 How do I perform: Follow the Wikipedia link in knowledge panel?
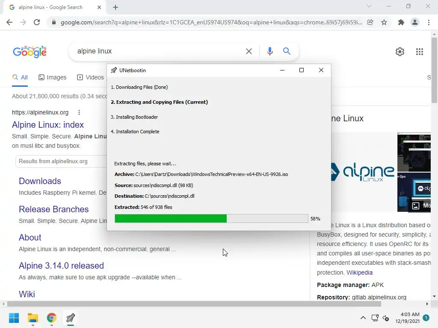(359, 272)
